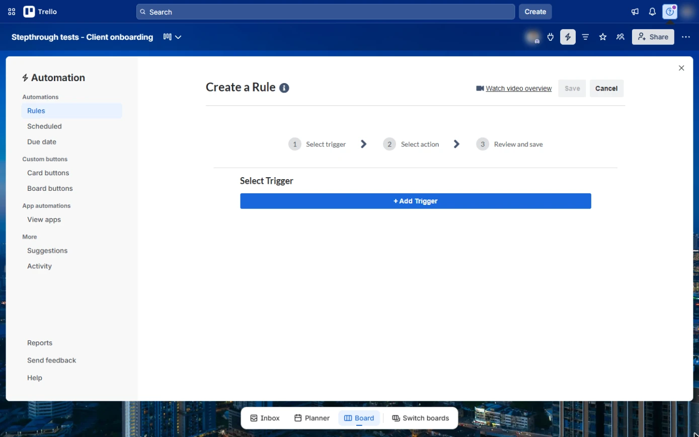Switch to the Planner tab
The image size is (699, 437).
(312, 418)
